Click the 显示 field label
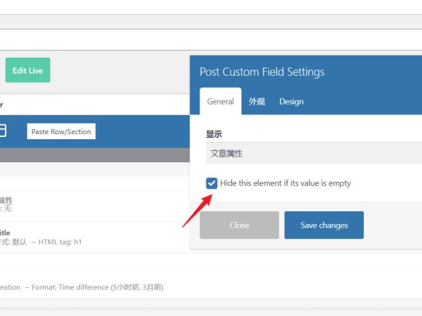Screen dimensions: 422x316 pos(213,133)
